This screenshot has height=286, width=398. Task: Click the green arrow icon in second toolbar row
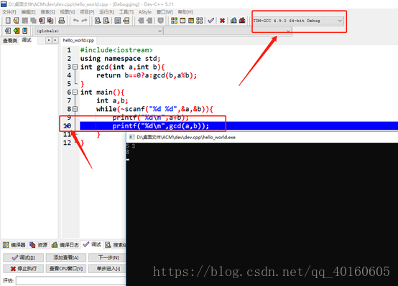pos(17,31)
